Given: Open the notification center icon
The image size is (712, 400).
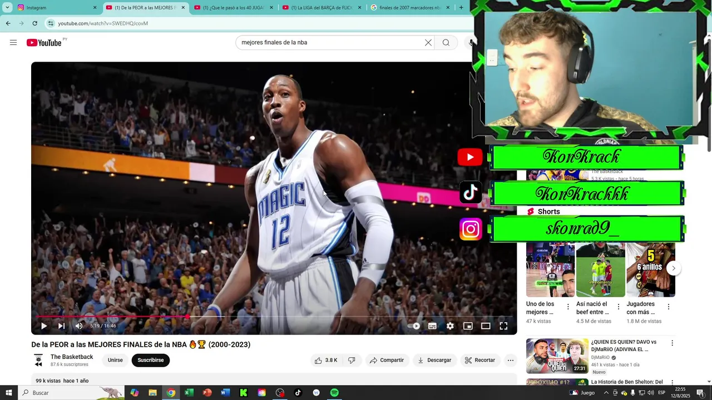Looking at the screenshot, I should click(x=700, y=393).
